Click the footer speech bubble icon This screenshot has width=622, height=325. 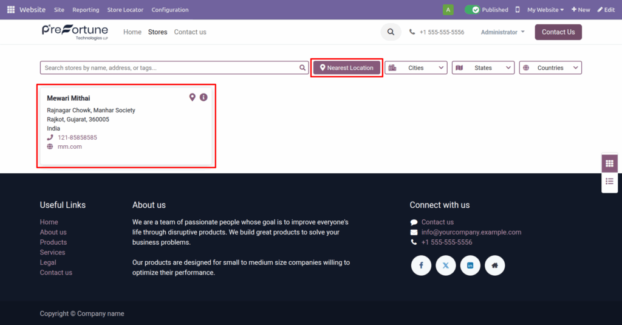click(x=414, y=222)
